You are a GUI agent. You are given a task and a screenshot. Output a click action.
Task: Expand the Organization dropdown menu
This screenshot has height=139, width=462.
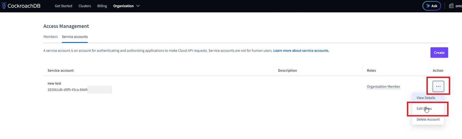coord(126,6)
